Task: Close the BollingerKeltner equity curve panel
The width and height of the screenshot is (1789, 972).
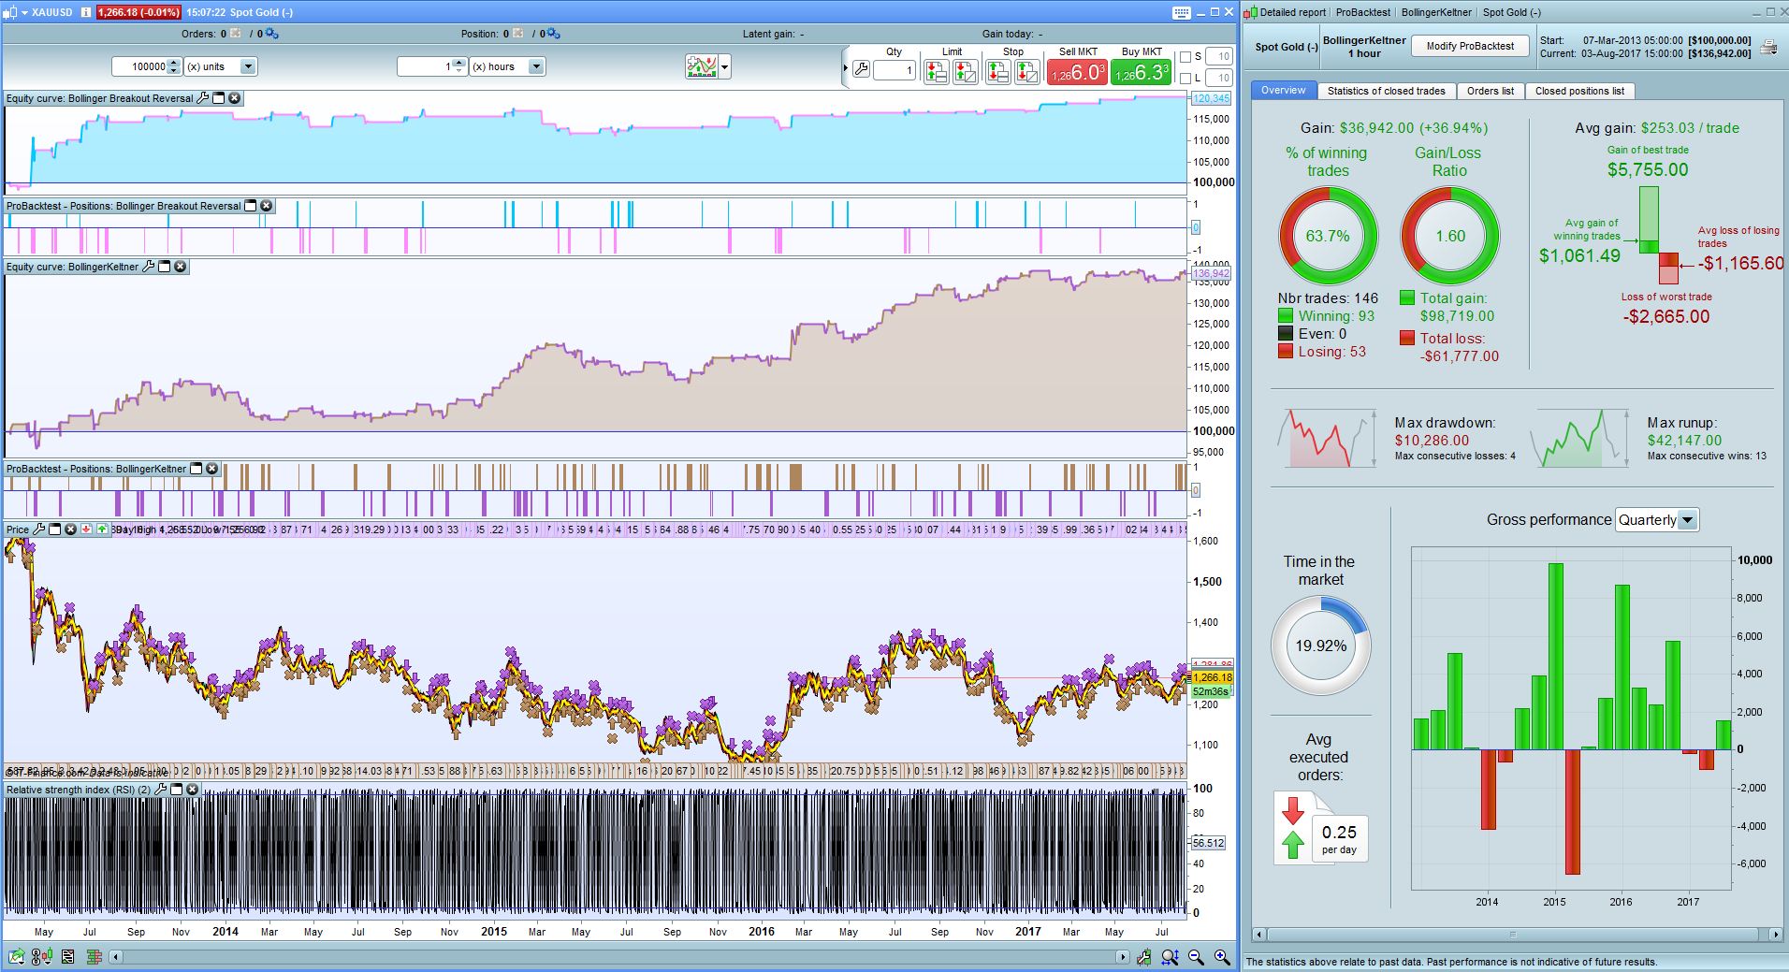Action: pyautogui.click(x=181, y=267)
